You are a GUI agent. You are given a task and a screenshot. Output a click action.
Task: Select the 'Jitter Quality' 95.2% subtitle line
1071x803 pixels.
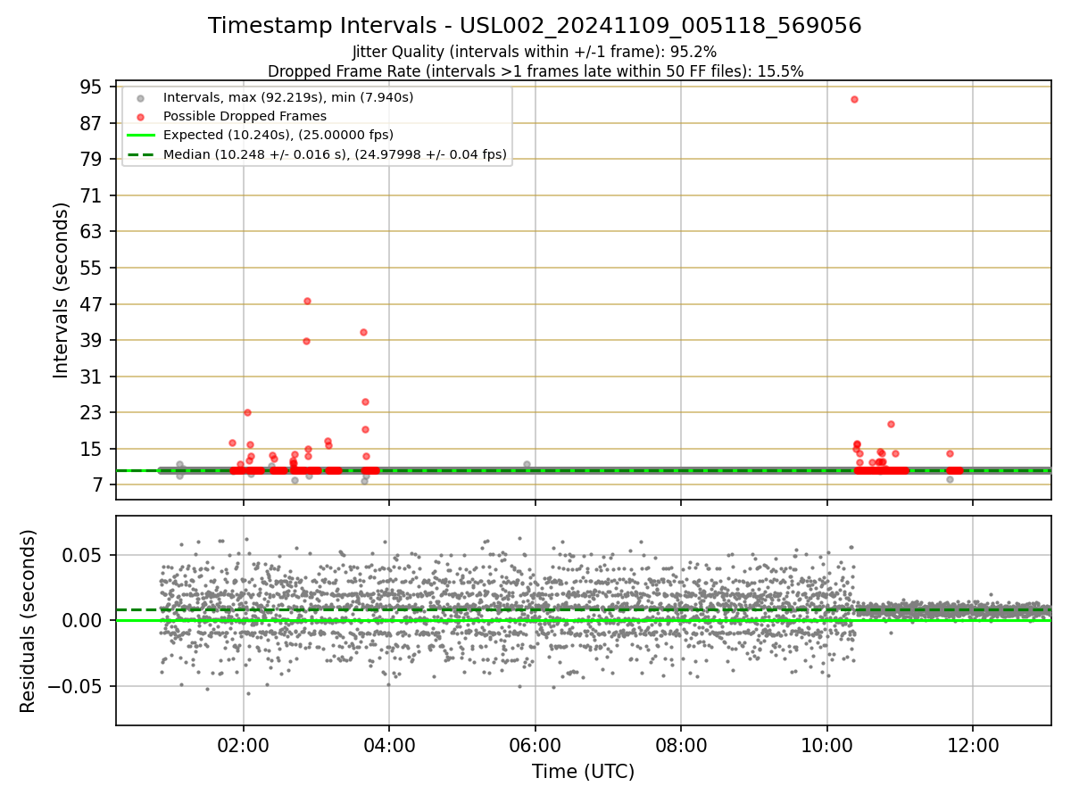point(535,52)
